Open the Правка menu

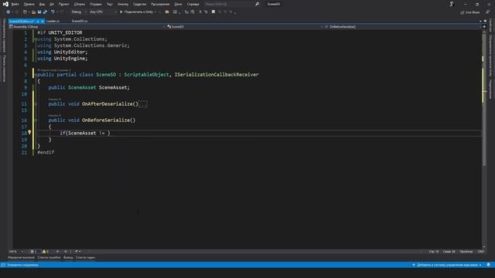coord(29,5)
